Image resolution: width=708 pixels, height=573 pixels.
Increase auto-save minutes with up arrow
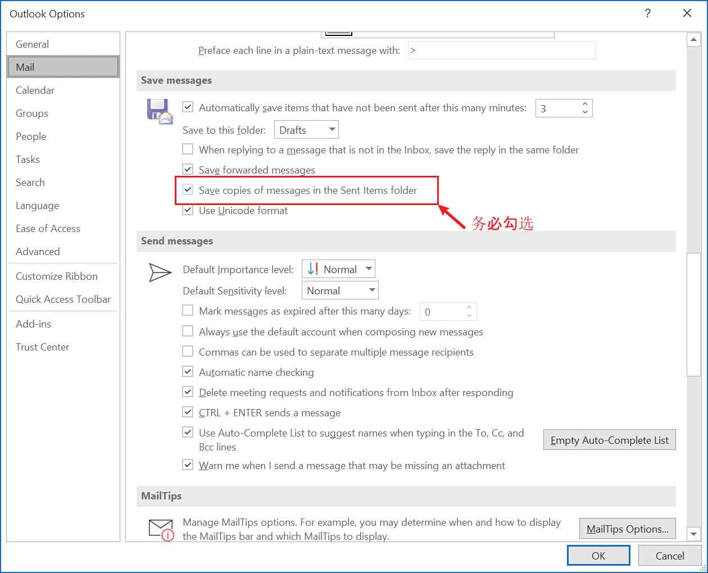coord(585,104)
